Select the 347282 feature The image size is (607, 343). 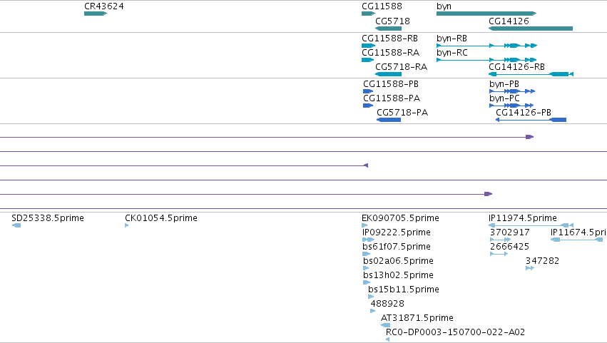pos(530,268)
